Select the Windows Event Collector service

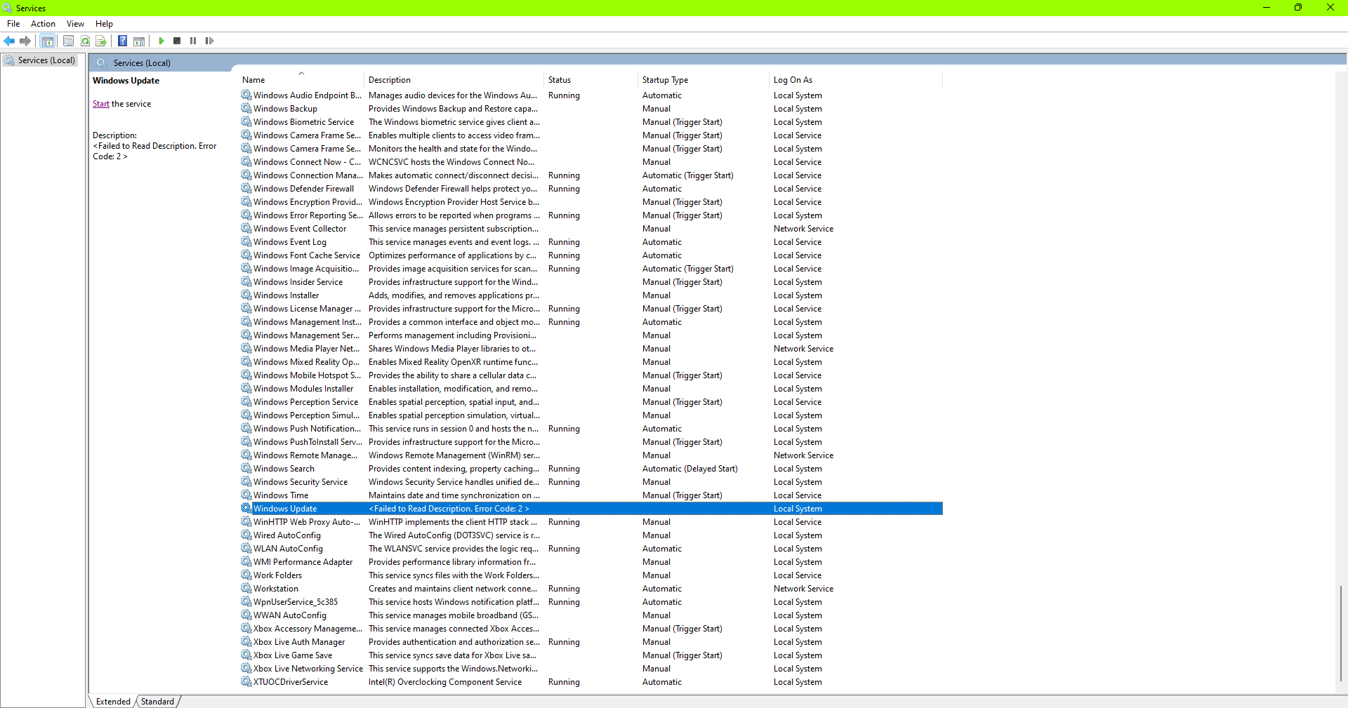point(591,229)
